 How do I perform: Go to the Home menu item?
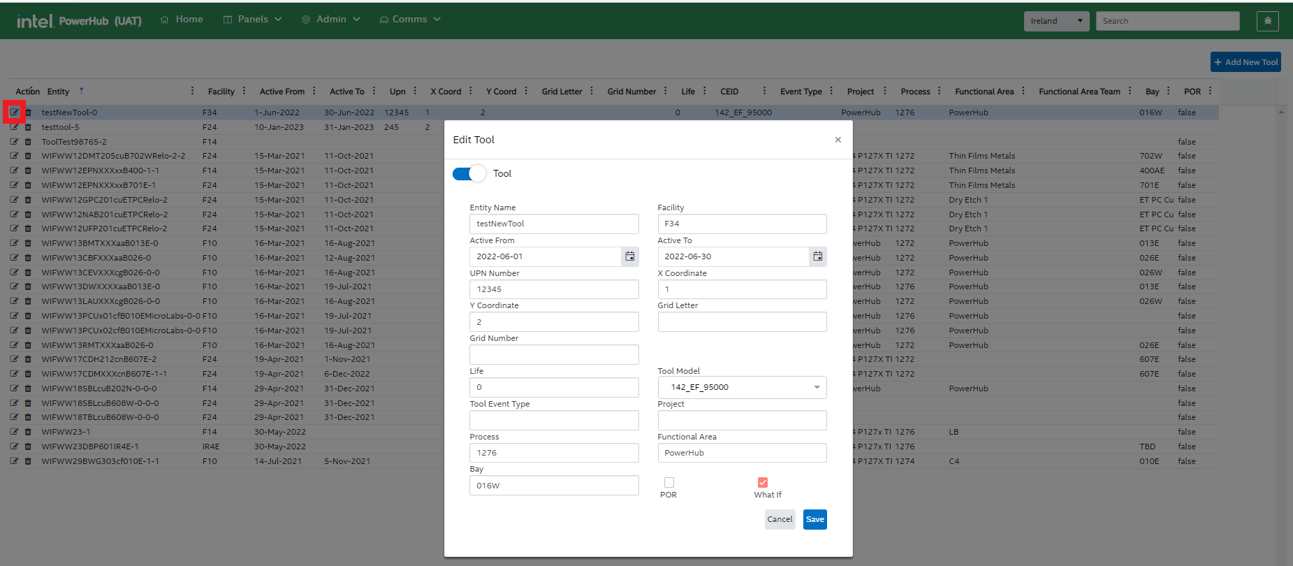click(x=182, y=20)
